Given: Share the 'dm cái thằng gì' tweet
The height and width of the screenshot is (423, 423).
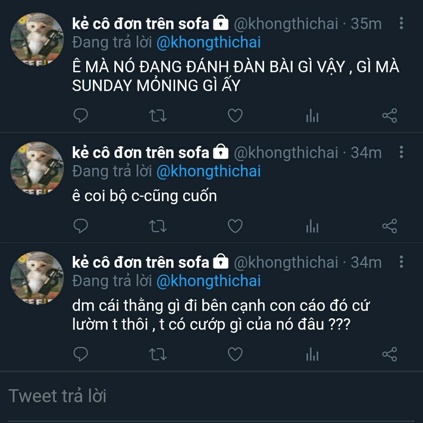Looking at the screenshot, I should pyautogui.click(x=390, y=354).
